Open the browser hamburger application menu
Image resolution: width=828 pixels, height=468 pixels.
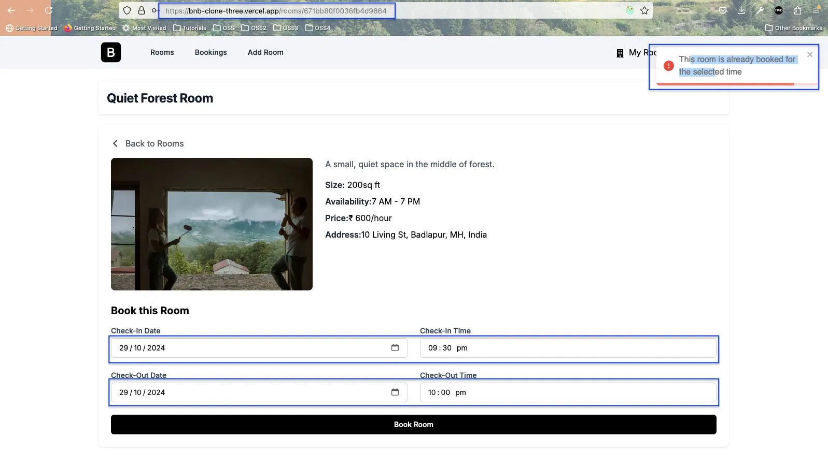(816, 10)
